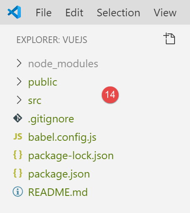
Task: Expand the public folder chevron
Action: pyautogui.click(x=19, y=81)
